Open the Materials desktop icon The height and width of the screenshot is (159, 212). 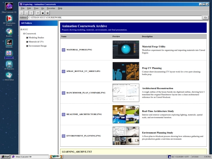point(9,44)
